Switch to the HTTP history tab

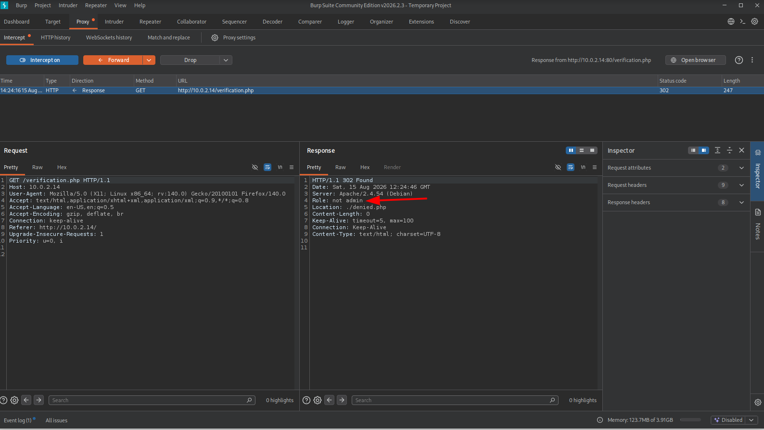coord(55,37)
